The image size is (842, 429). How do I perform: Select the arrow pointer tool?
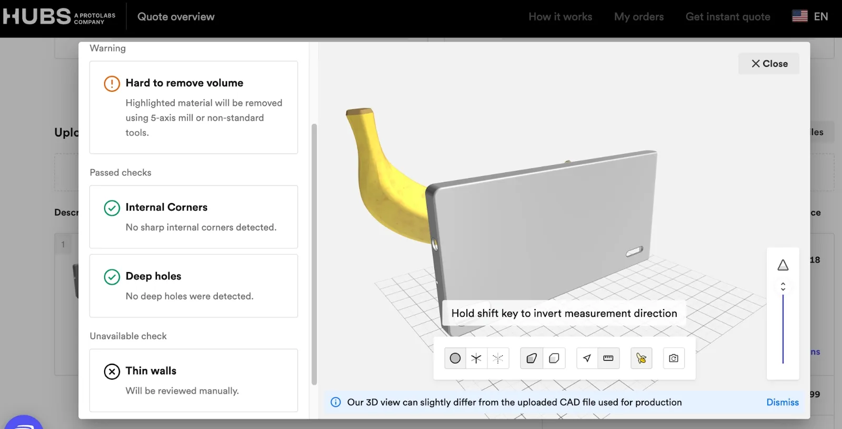point(587,358)
